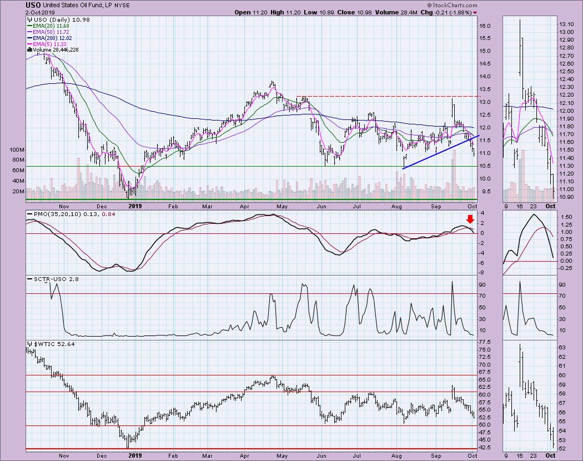Click the black line marker before SCTR-USO
This screenshot has height=461, width=583.
tap(30, 279)
